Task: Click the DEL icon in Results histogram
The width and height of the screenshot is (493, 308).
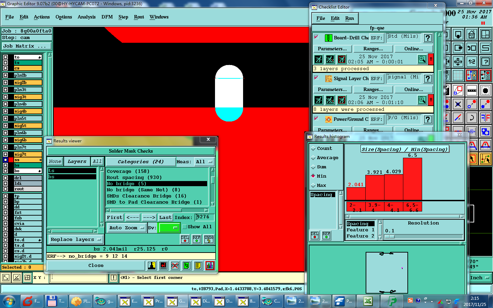Action: [x=315, y=235]
